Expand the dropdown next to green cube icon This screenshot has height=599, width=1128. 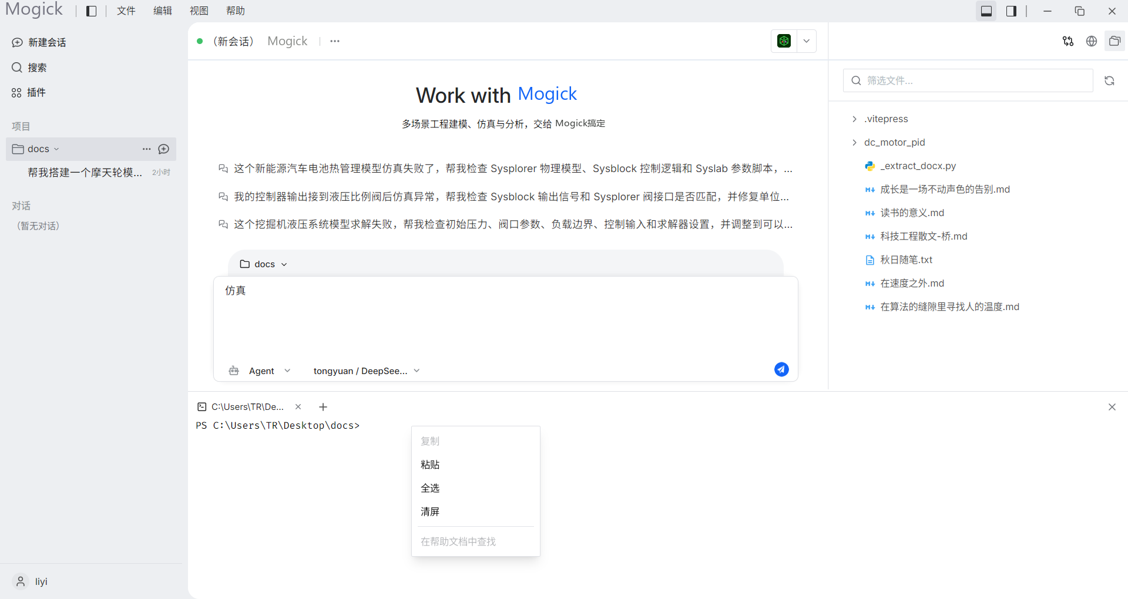(807, 41)
